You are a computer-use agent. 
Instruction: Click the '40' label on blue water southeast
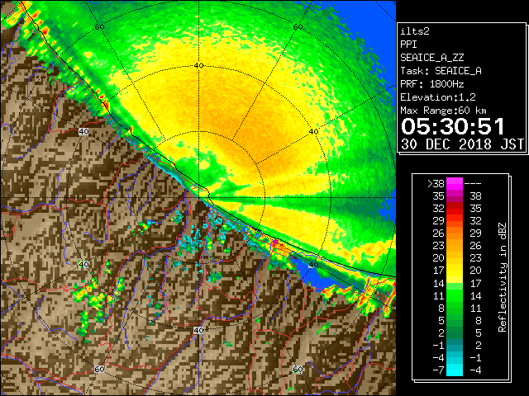pyautogui.click(x=313, y=265)
